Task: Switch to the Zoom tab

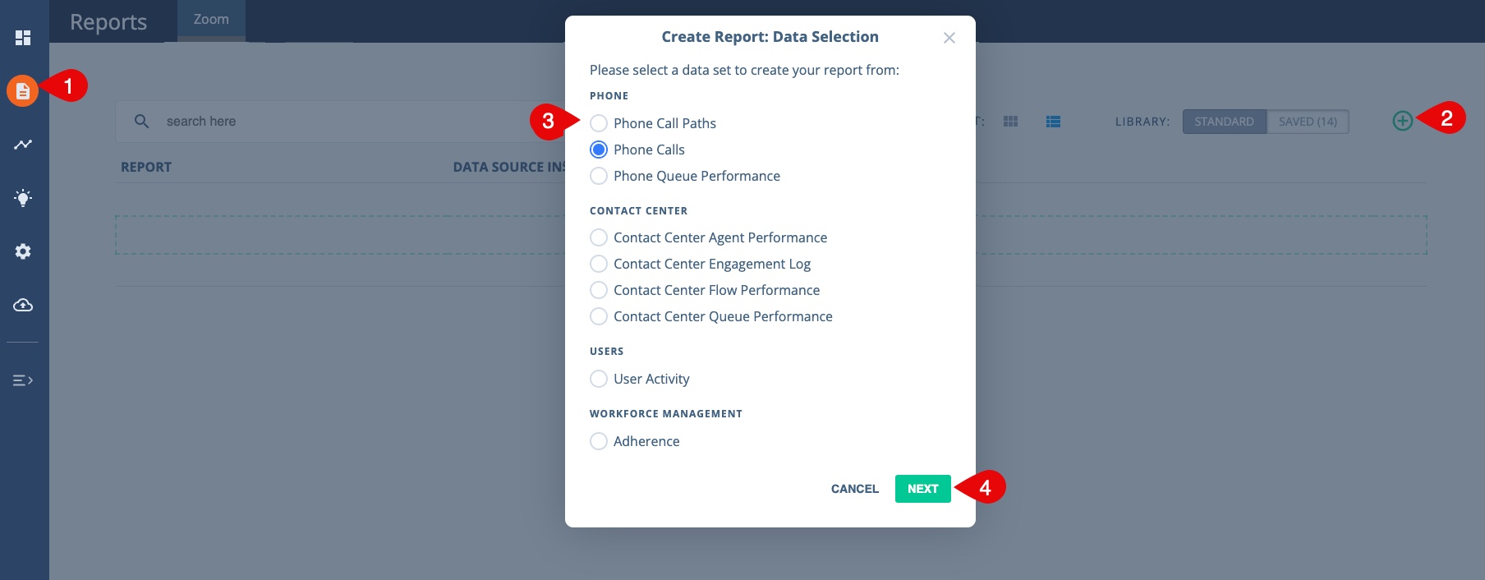Action: tap(211, 20)
